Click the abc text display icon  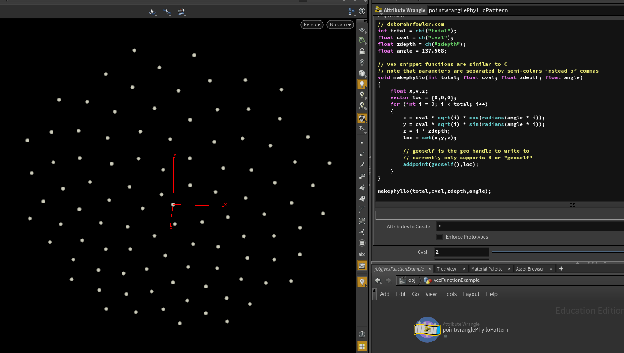pos(362,254)
